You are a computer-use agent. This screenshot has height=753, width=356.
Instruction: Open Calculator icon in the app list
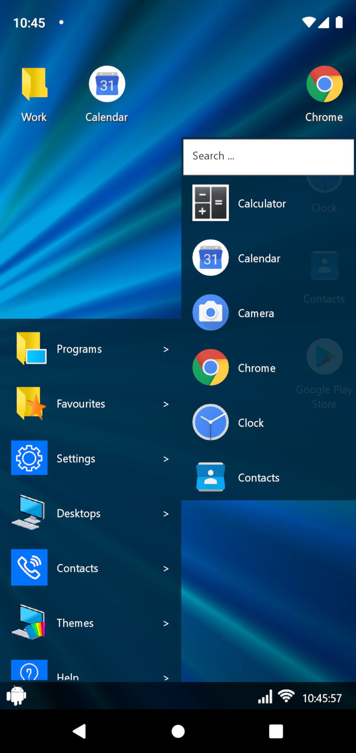tap(210, 203)
